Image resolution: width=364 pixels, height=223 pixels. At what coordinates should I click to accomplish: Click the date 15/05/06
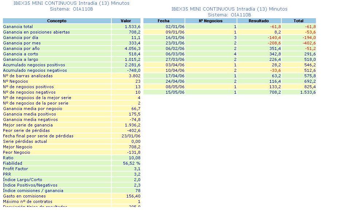[175, 92]
